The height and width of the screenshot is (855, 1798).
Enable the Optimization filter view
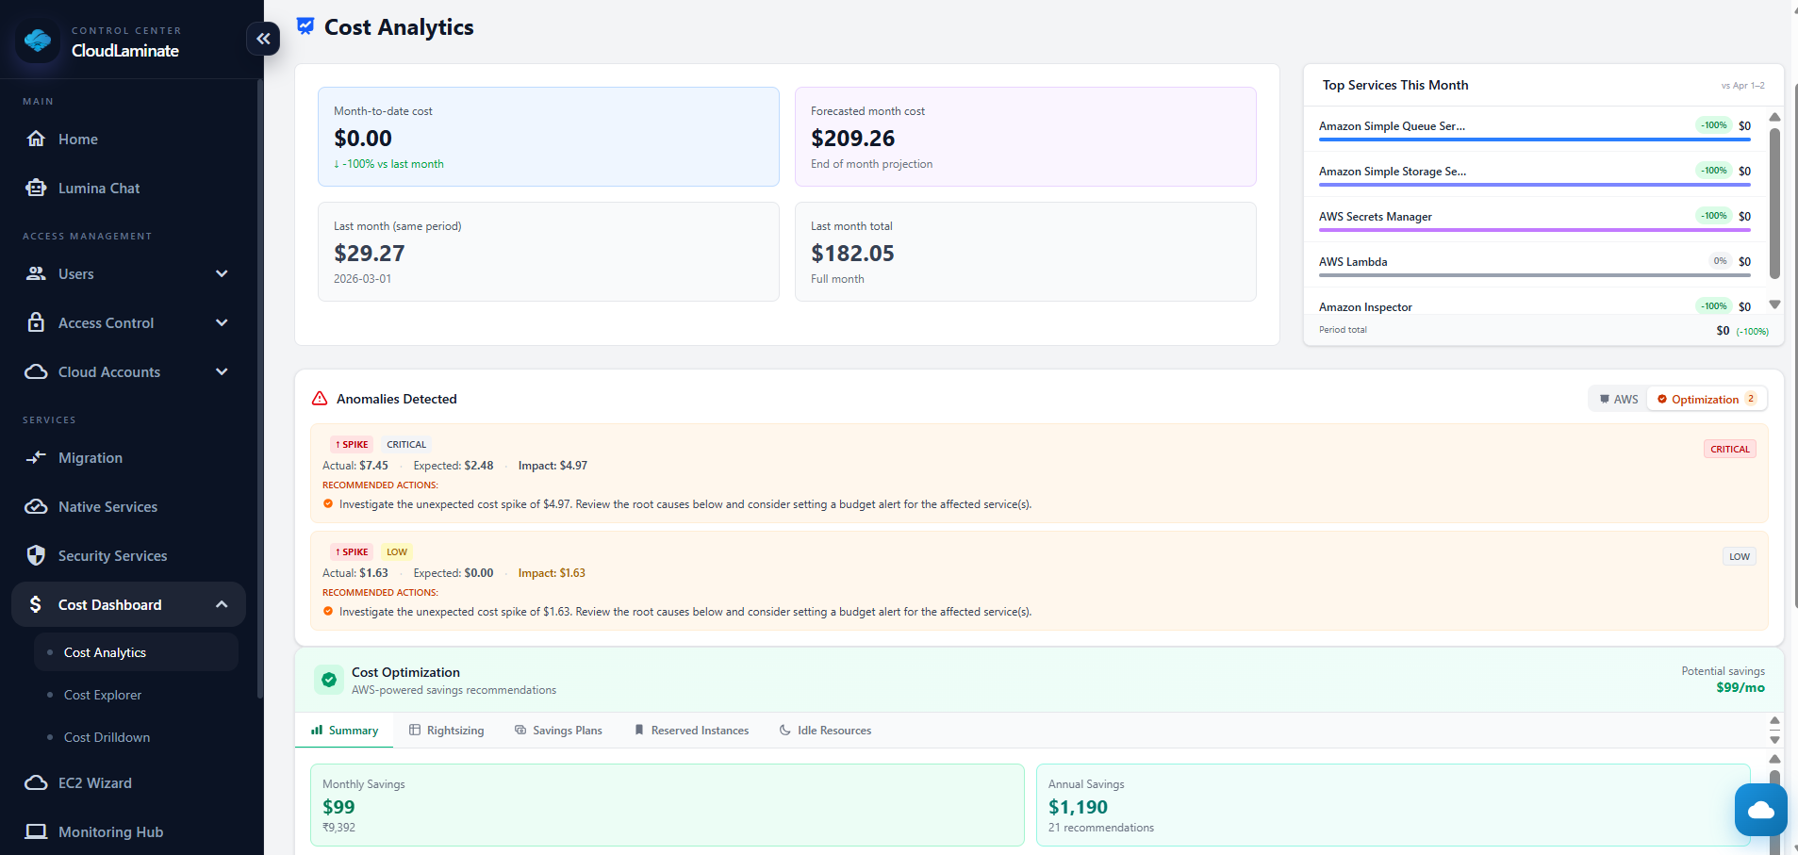pos(1705,399)
